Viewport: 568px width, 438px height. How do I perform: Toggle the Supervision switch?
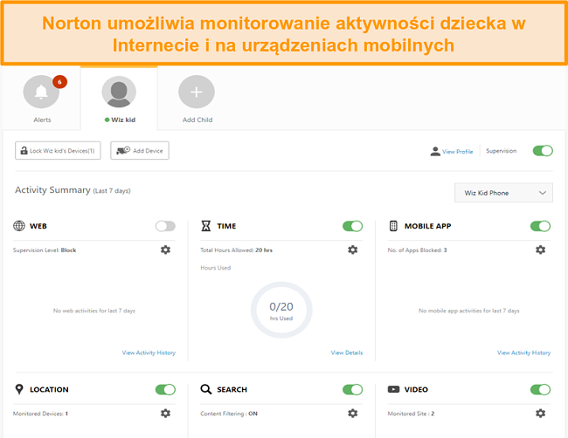543,151
